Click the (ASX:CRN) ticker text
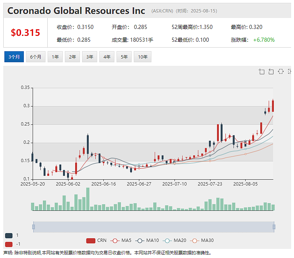Image resolution: width=294 pixels, height=258 pixels. point(162,11)
